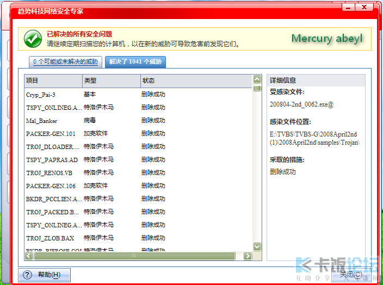Click the 详细信息 panel header

[316, 80]
